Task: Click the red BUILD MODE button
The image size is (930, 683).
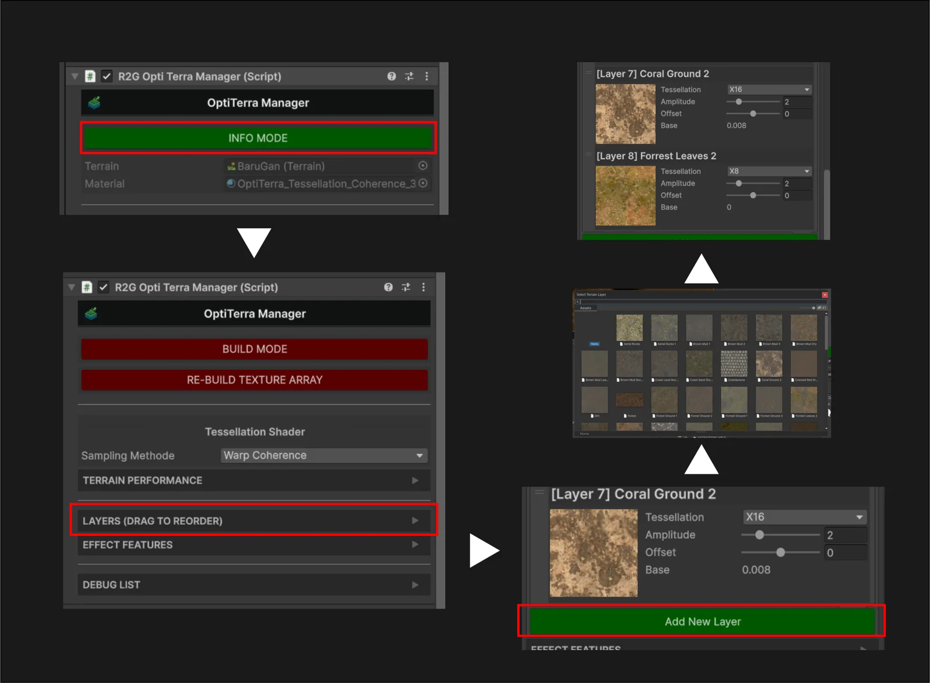Action: 254,349
